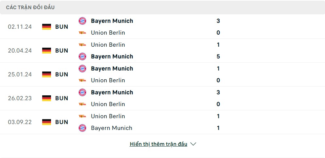
Task: Click score 5 for Bayern on 20.04.24
Action: 218,56
